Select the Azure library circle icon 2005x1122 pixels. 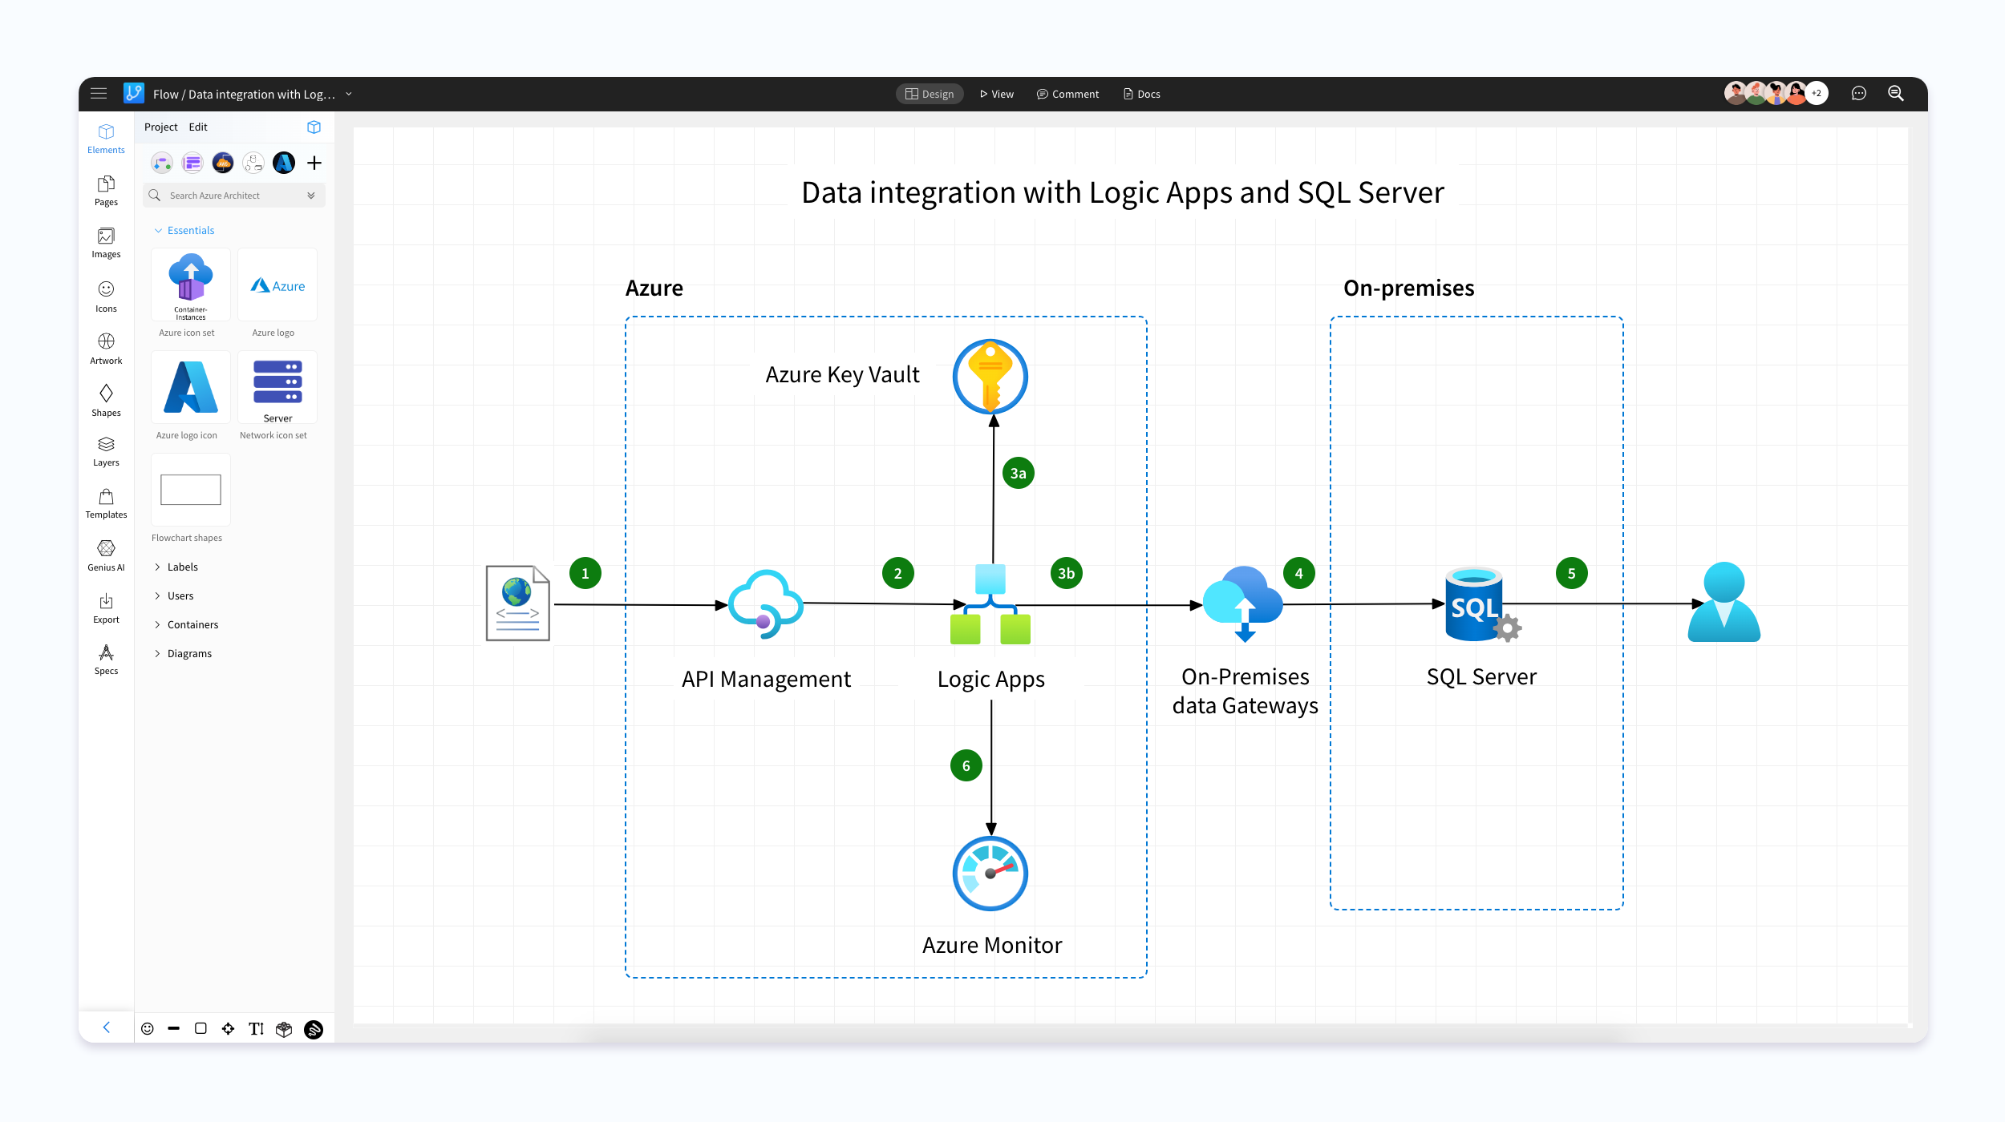pyautogui.click(x=284, y=163)
